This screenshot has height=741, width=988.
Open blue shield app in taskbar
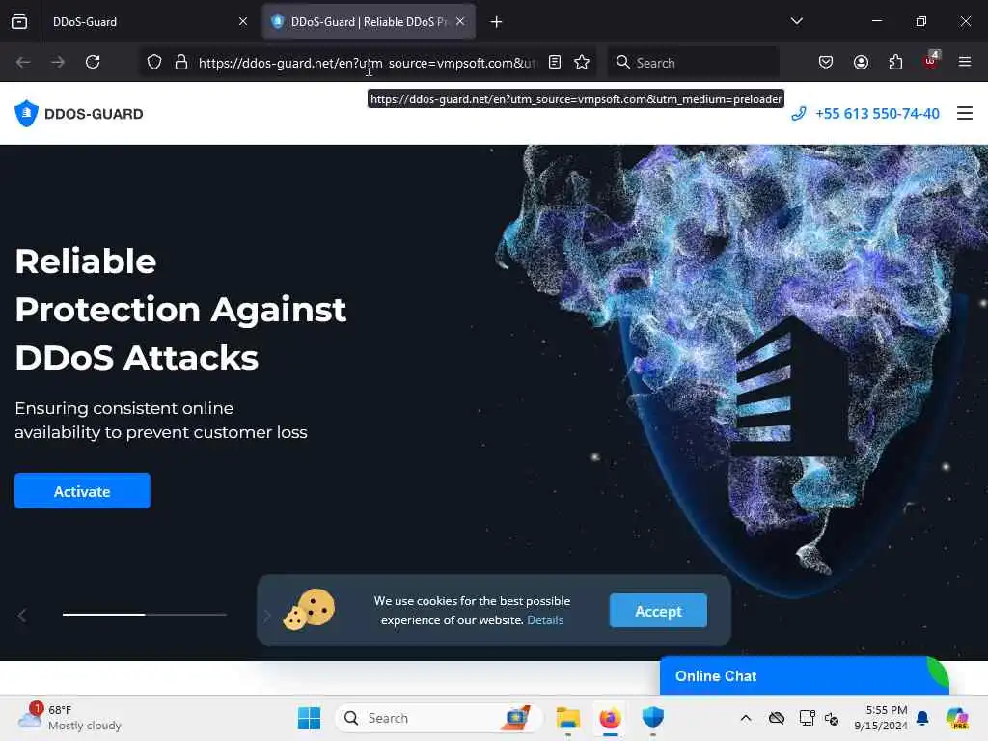pos(653,718)
